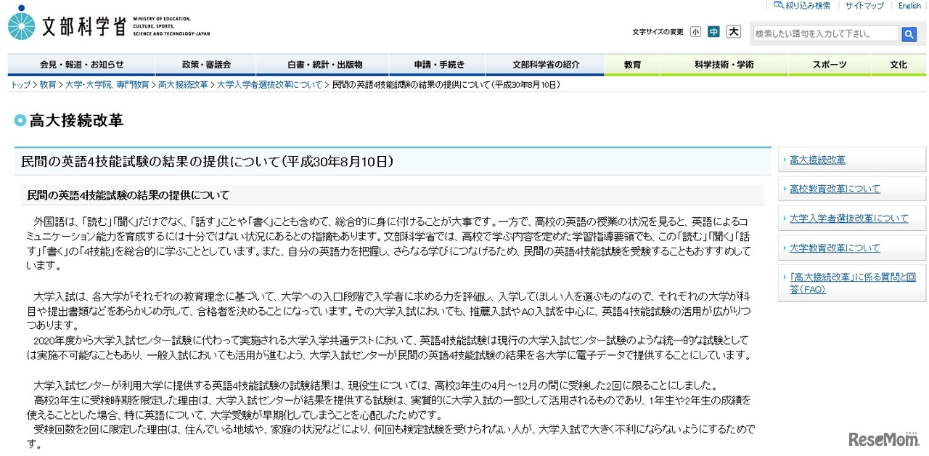Select 文化 in the top menu bar
Image resolution: width=929 pixels, height=456 pixels.
[898, 65]
